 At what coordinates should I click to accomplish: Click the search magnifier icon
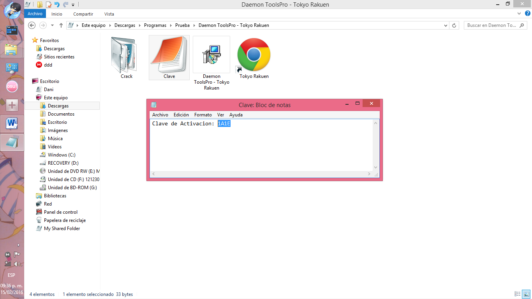click(522, 25)
